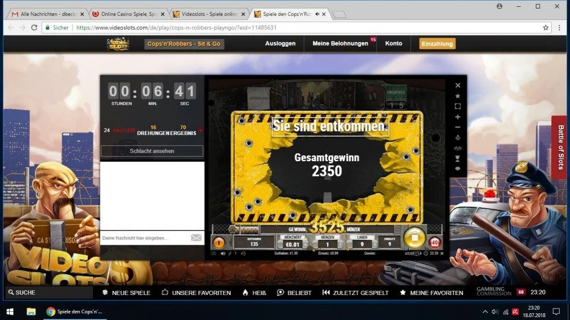Increase the Münzen coin count
This screenshot has height=320, width=570.
(x=340, y=245)
